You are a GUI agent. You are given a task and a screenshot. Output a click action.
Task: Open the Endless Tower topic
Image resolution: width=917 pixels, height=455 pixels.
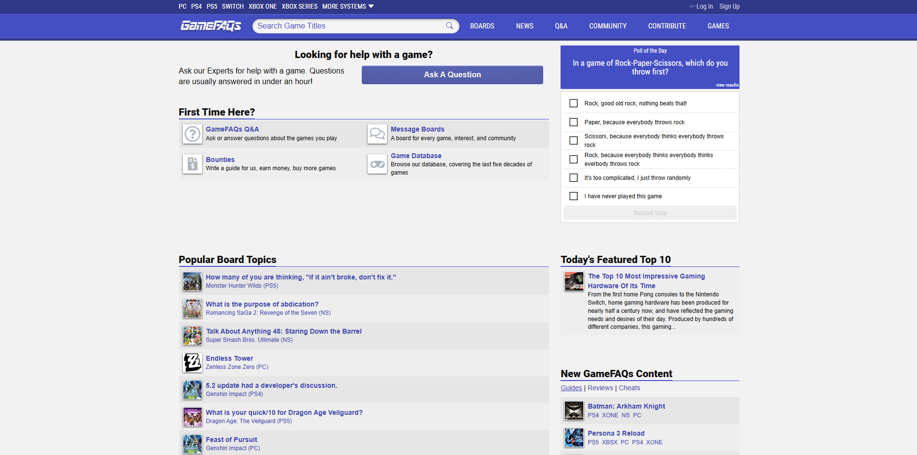(x=229, y=358)
